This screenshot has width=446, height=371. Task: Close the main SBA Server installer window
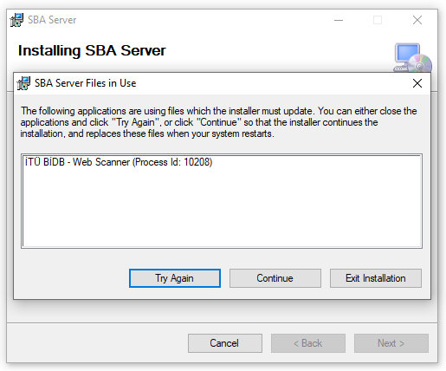(x=417, y=20)
